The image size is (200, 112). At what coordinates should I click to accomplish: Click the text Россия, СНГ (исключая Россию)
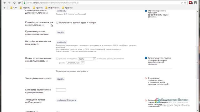(x=71, y=14)
